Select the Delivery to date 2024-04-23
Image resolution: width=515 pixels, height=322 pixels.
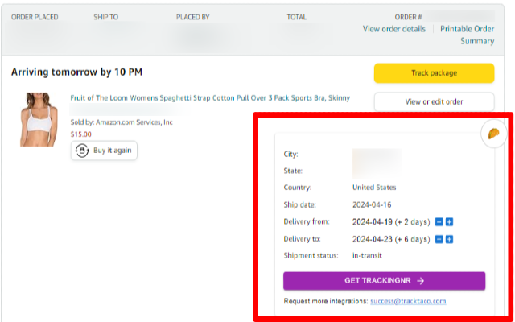373,239
